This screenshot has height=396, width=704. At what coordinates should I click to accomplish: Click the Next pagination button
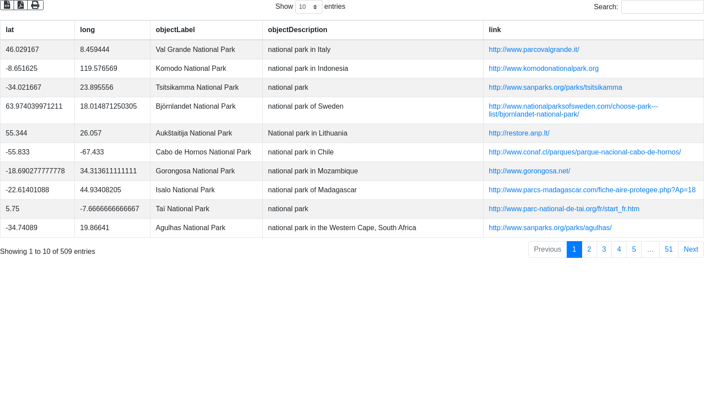691,249
